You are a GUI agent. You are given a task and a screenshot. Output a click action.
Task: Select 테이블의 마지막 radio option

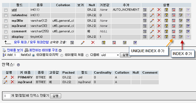pos(33,55)
